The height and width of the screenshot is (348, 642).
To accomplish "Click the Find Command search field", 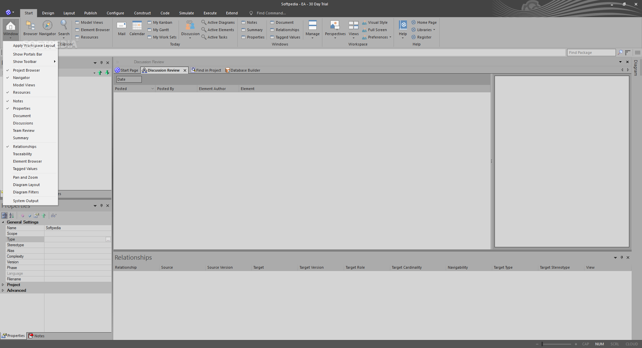I will coord(271,13).
